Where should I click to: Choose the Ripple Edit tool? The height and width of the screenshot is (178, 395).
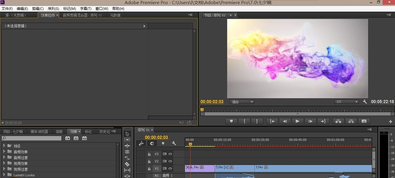[127, 146]
